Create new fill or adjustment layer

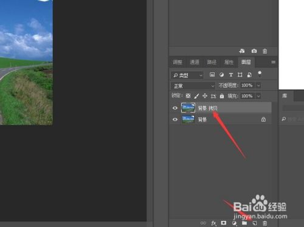pos(235,223)
